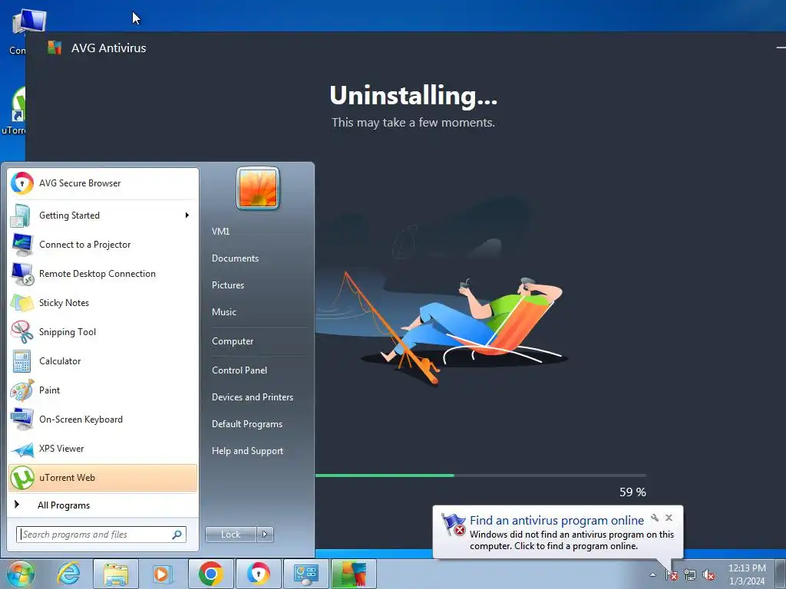Open the Remote Desktop Connection icon

pyautogui.click(x=21, y=274)
